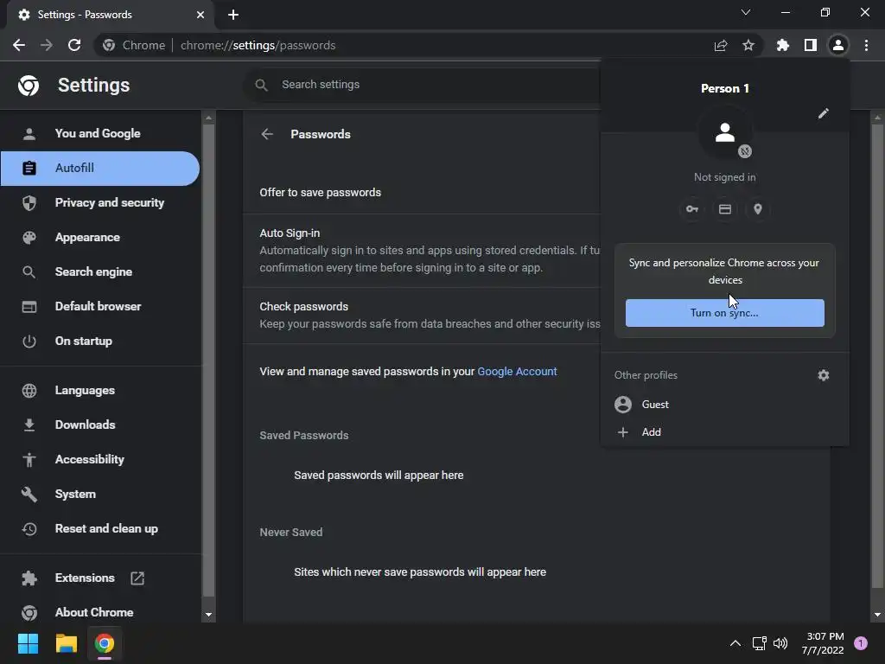
Task: Click the Search settings field
Action: (x=422, y=85)
